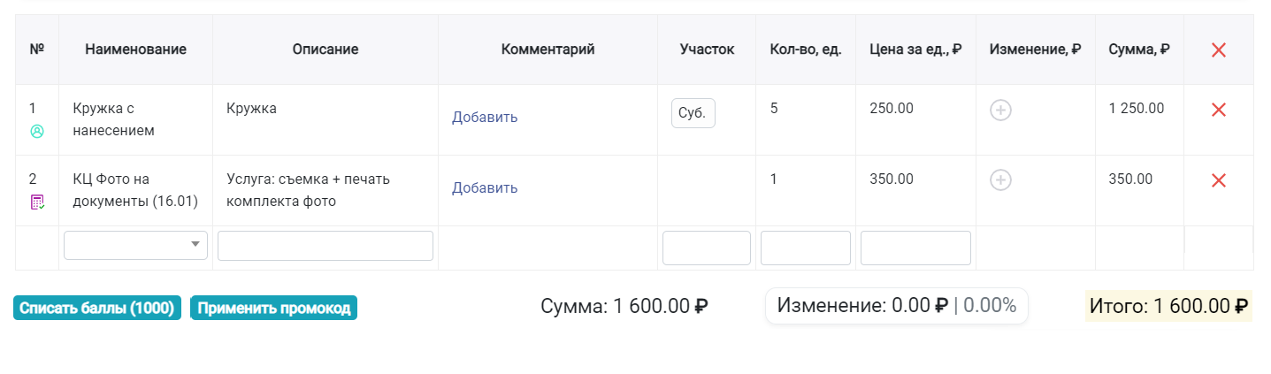Focus the Кол-во input in new row
The width and height of the screenshot is (1271, 374).
(806, 248)
